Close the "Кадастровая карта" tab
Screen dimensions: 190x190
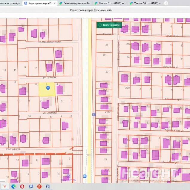[54, 3]
